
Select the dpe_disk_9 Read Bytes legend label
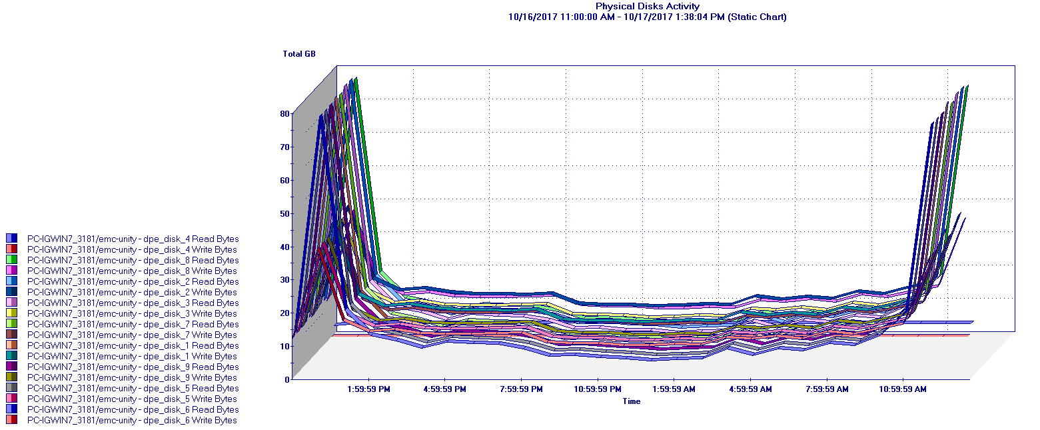tap(133, 367)
